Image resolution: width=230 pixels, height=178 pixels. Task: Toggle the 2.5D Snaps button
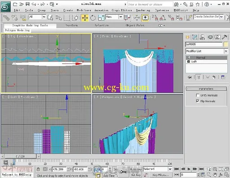[155, 18]
